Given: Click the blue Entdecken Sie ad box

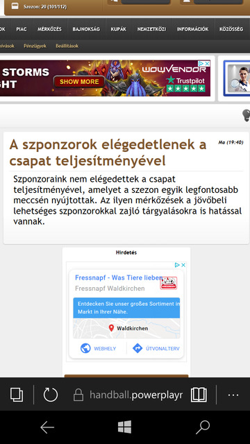Looking at the screenshot, I should tap(126, 308).
